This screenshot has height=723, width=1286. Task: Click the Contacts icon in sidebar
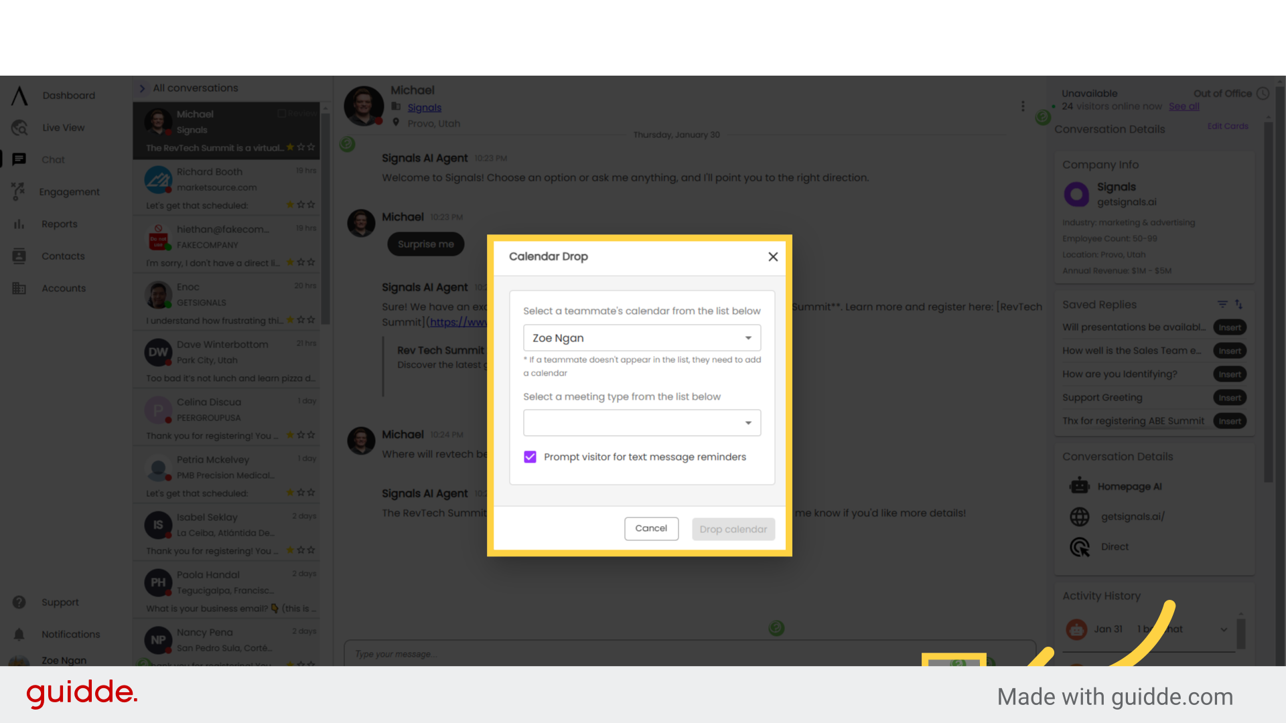coord(19,256)
